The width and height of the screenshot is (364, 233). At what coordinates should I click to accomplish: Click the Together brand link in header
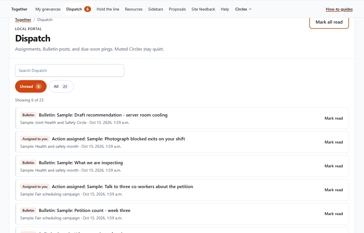(x=19, y=9)
